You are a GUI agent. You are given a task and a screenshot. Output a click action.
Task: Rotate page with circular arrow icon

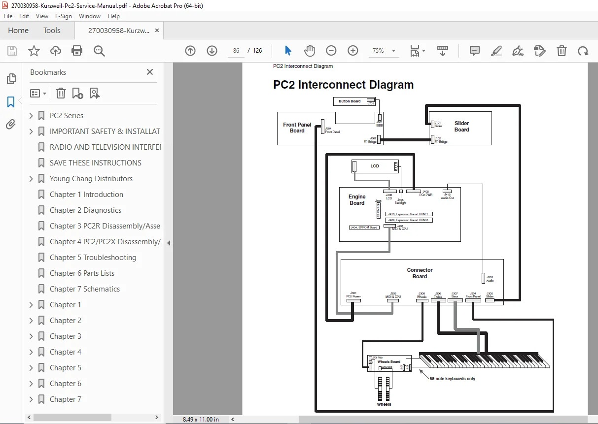coord(583,51)
